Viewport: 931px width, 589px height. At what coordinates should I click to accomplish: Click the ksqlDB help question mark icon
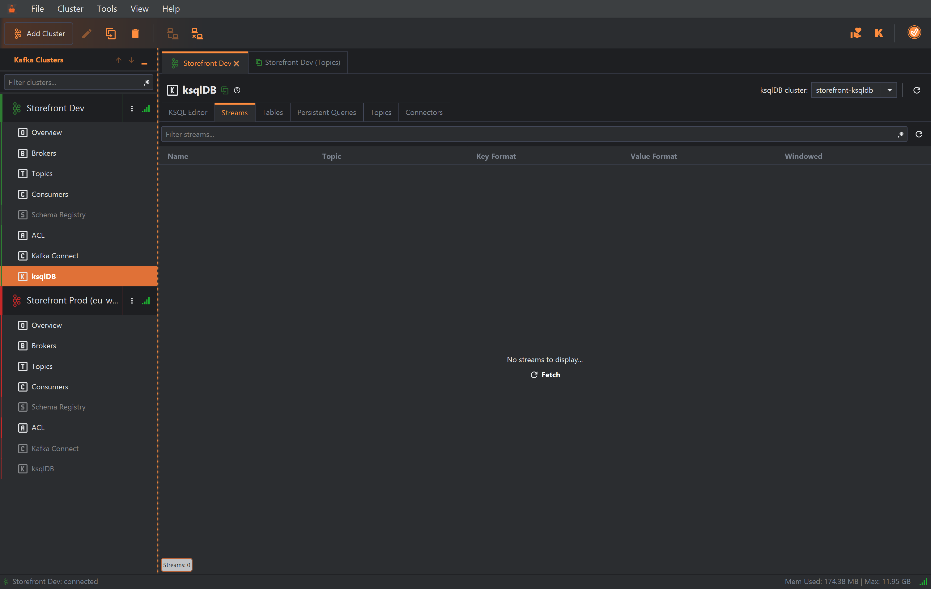tap(237, 90)
